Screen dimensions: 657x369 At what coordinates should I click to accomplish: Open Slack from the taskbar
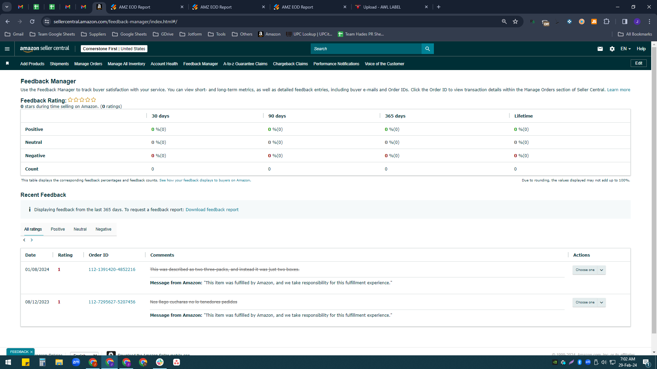[x=160, y=362]
